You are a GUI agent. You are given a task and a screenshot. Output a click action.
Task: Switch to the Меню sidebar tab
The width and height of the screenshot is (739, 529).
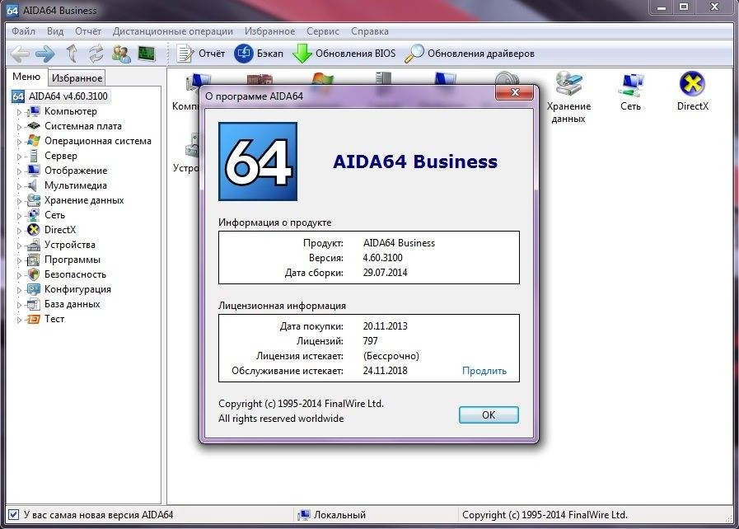pyautogui.click(x=26, y=77)
